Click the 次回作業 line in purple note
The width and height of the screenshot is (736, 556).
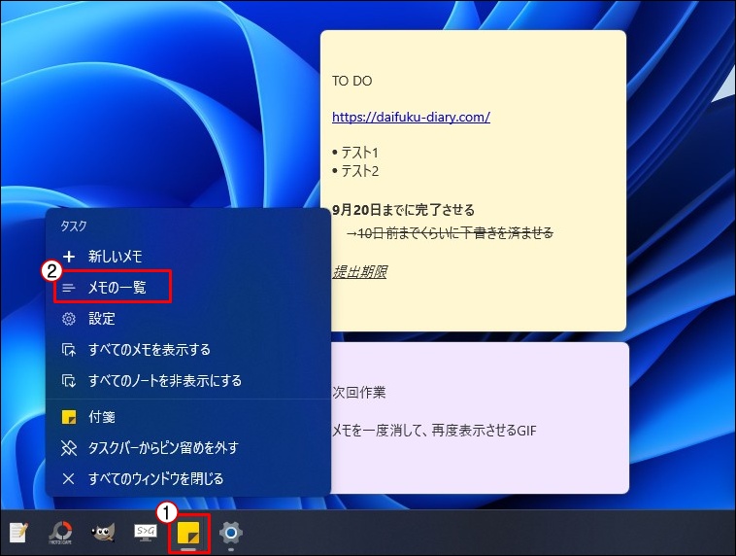point(358,393)
